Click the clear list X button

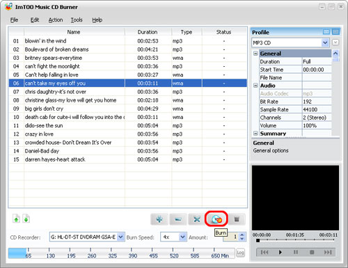pos(197,219)
